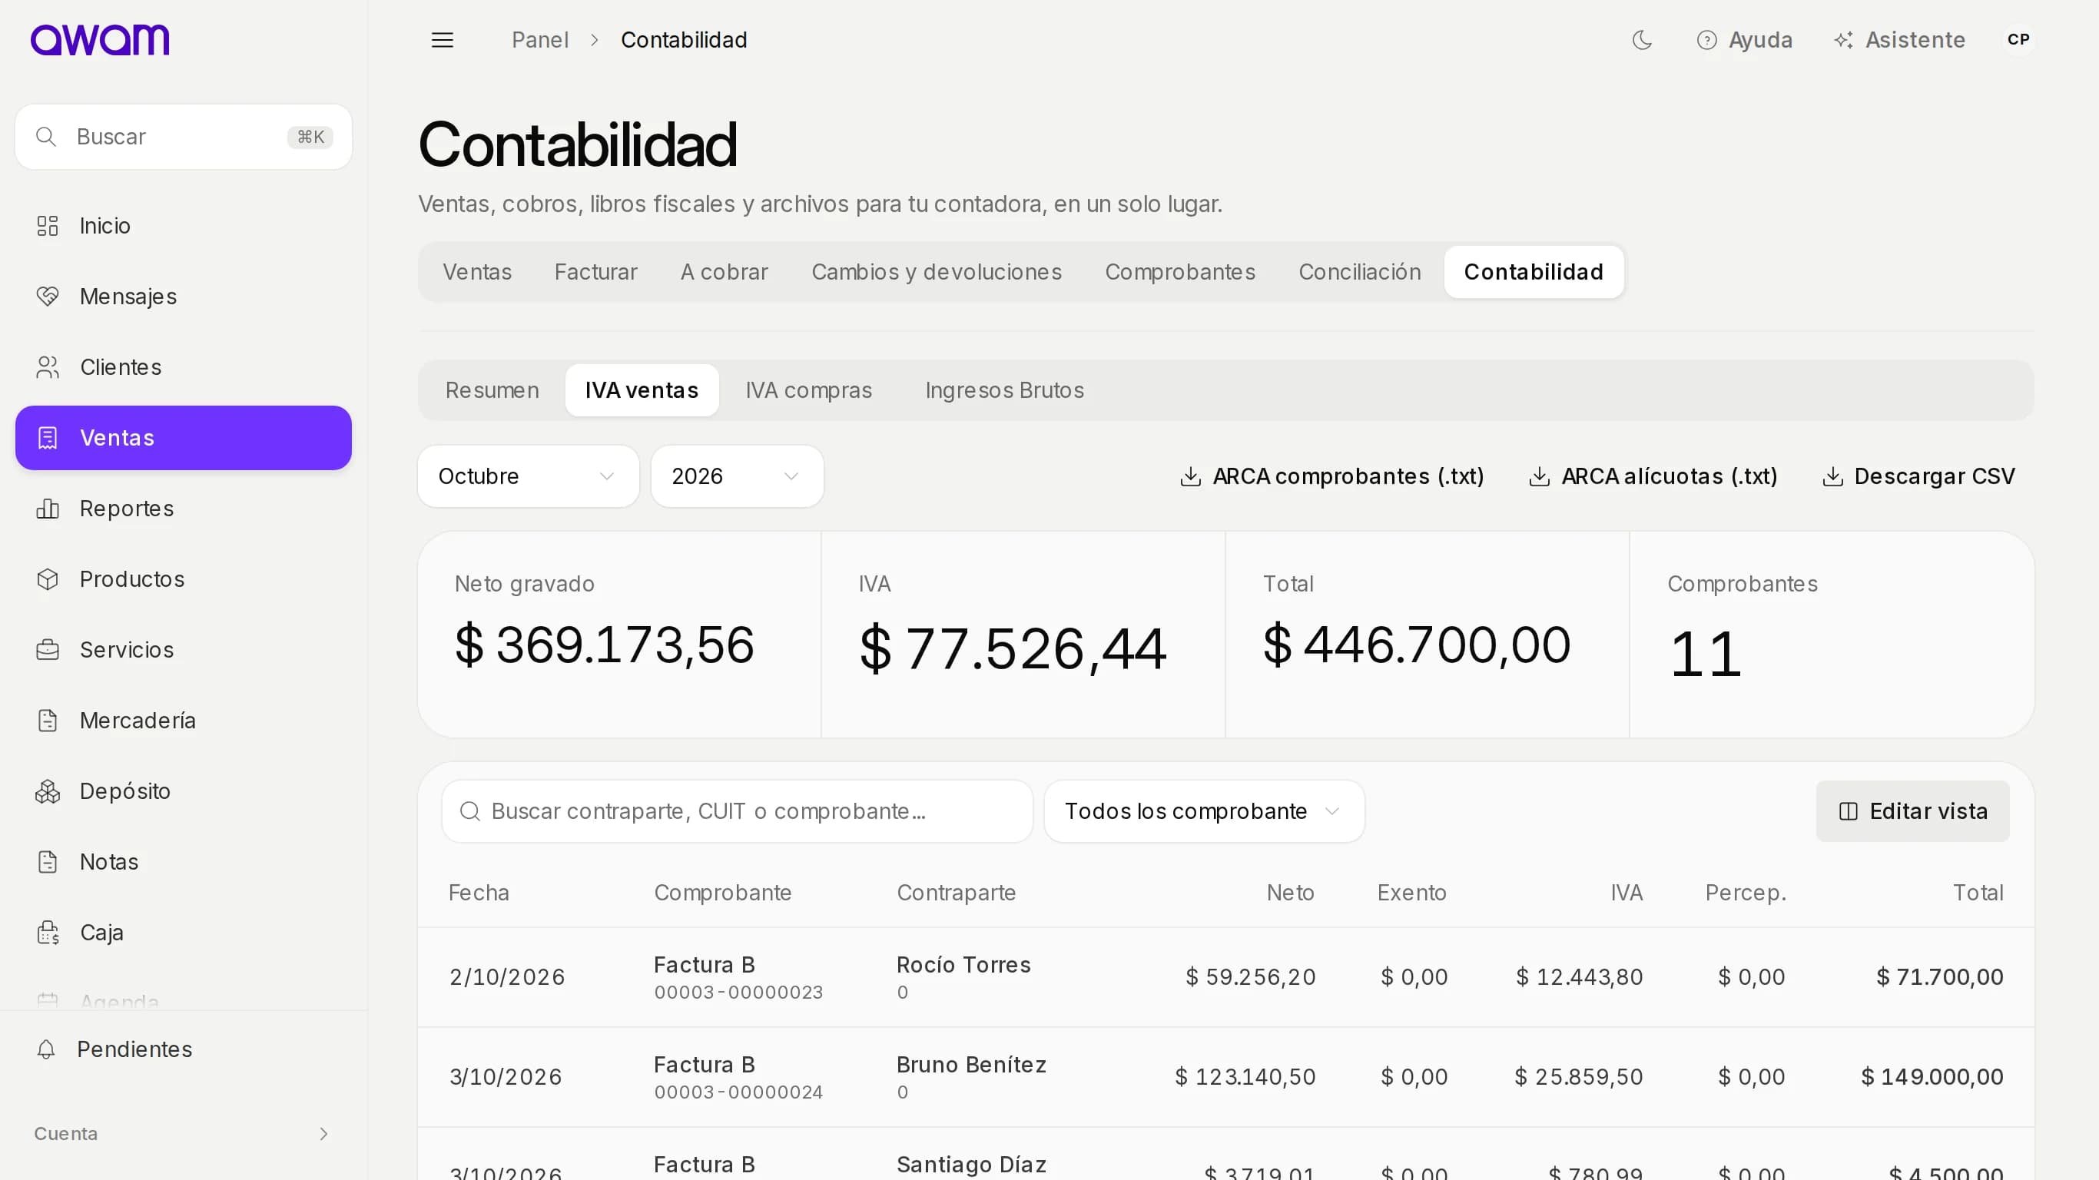Switch to the Facturar tab
The height and width of the screenshot is (1180, 2099).
point(595,272)
